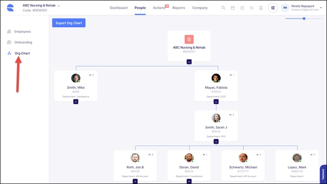
Task: Switch to the Dashboard tab
Action: coord(119,8)
